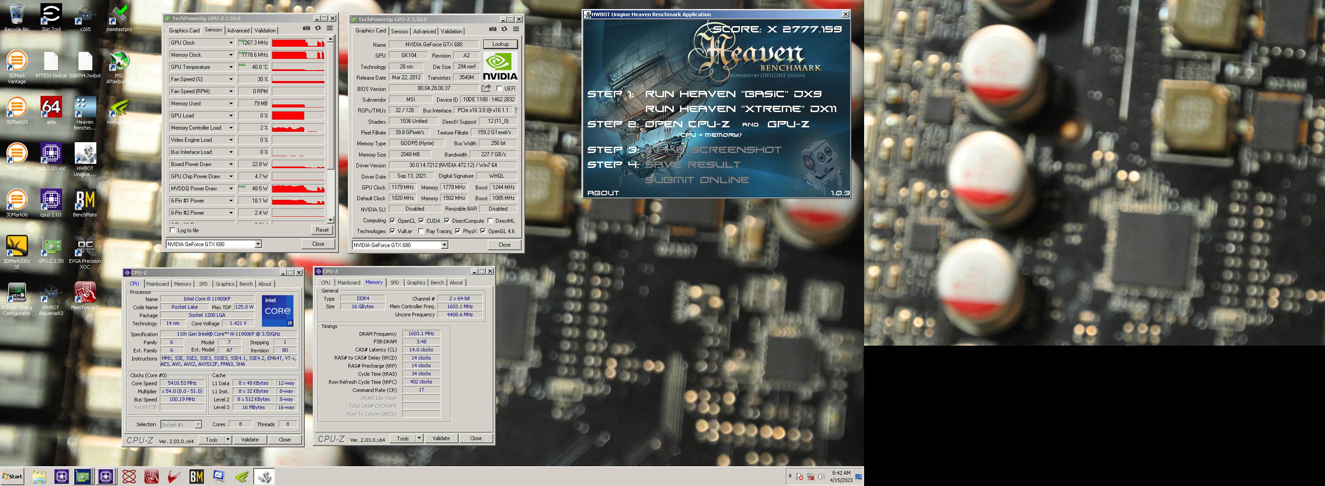Expand the Memory Clock sensor dropdown

(x=231, y=55)
